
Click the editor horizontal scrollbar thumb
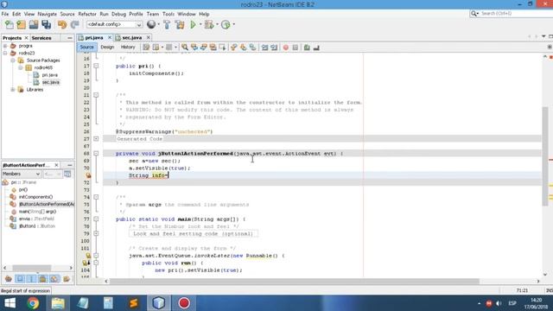pos(295,281)
